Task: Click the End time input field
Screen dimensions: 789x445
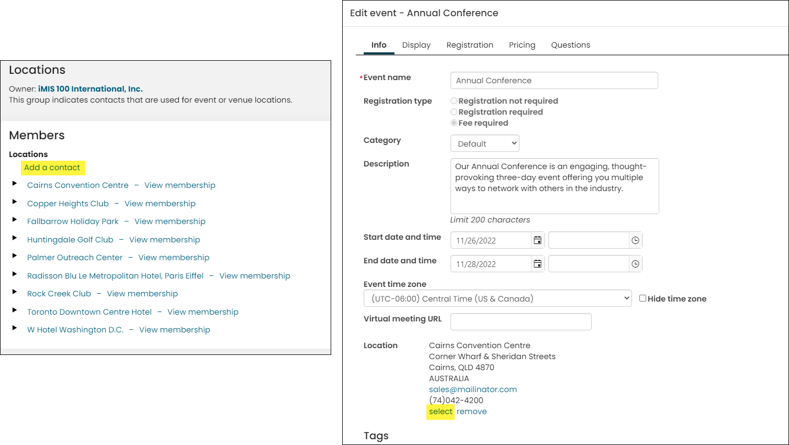Action: [x=589, y=264]
